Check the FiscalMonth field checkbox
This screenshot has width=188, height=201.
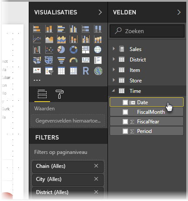click(125, 112)
